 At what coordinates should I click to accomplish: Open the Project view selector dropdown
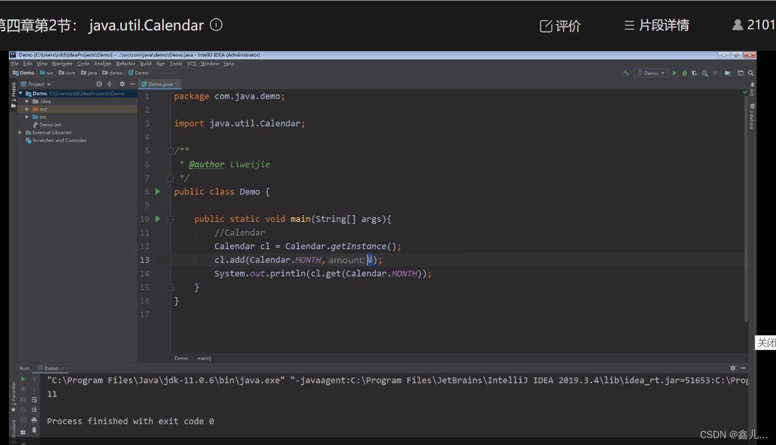coord(36,84)
